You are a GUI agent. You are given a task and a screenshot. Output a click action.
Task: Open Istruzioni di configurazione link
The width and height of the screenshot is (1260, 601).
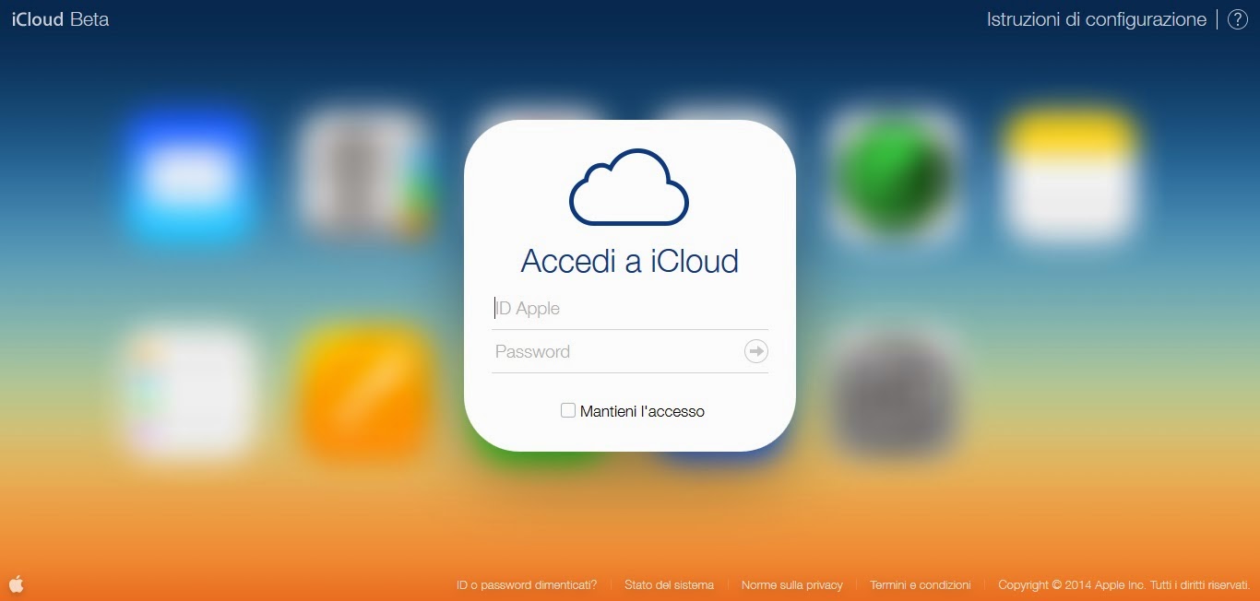(x=1097, y=19)
